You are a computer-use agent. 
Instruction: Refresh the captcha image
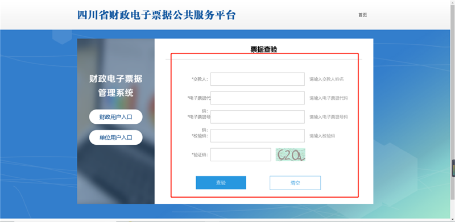tap(291, 155)
